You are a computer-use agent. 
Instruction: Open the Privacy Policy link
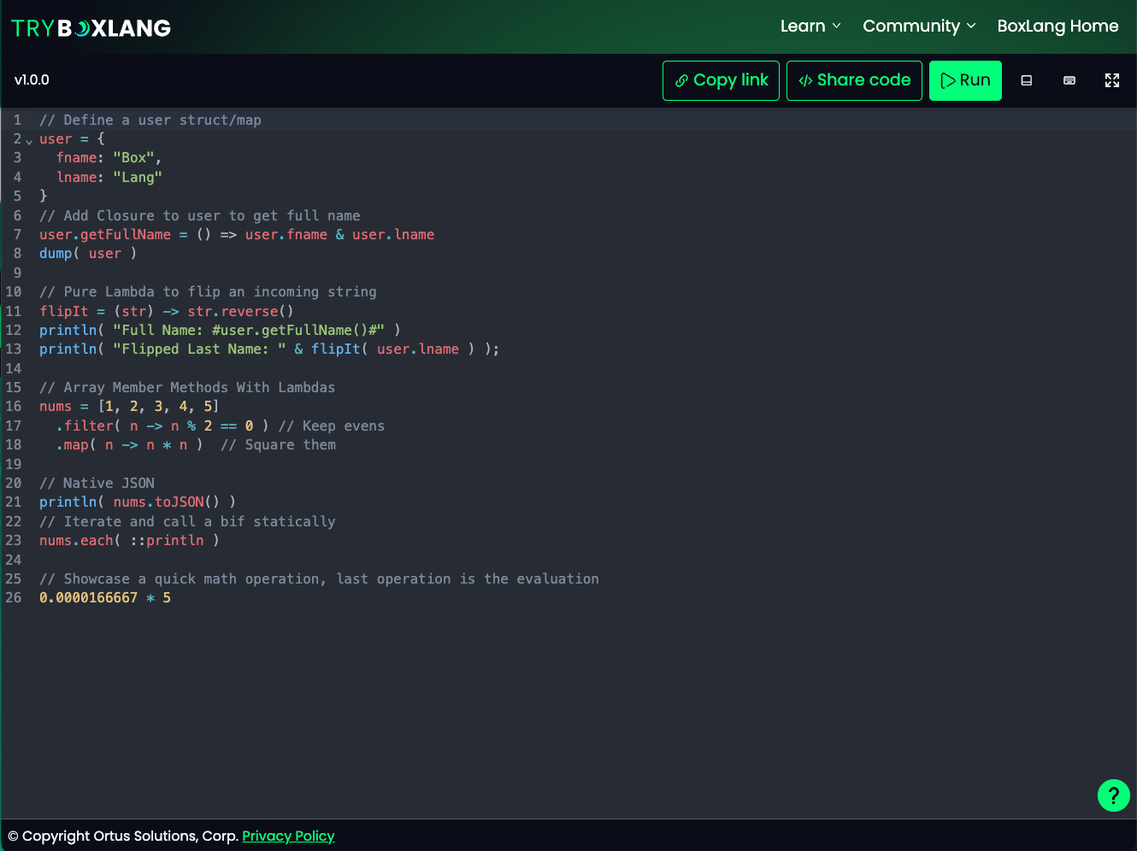coord(288,836)
